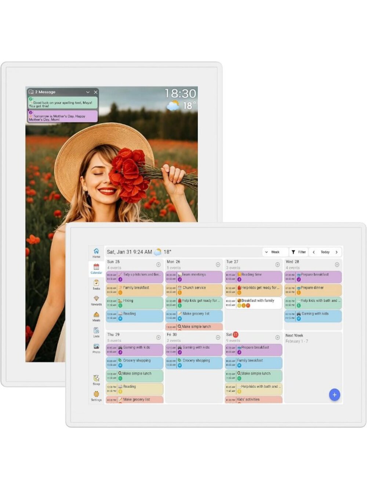The height and width of the screenshot is (489, 367).
Task: Jump to Today in calendar
Action: [325, 252]
